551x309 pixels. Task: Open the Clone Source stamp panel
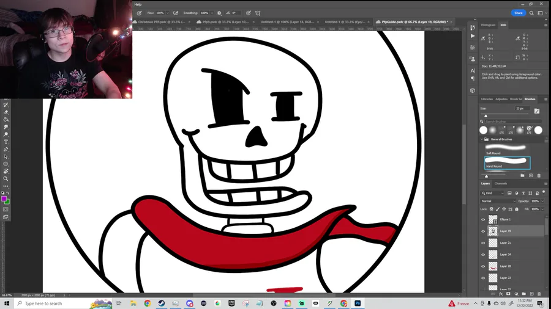[473, 59]
